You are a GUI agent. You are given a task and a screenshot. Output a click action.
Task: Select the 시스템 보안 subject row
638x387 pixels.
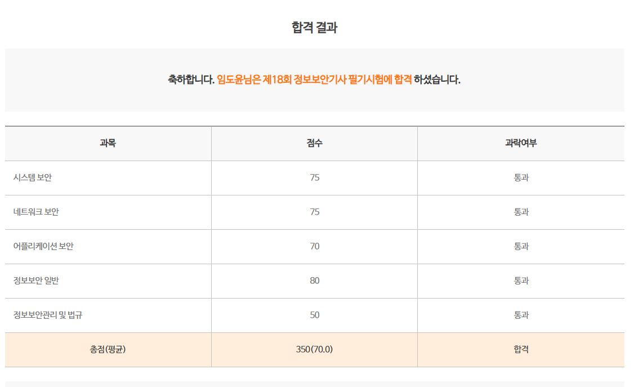coord(315,178)
